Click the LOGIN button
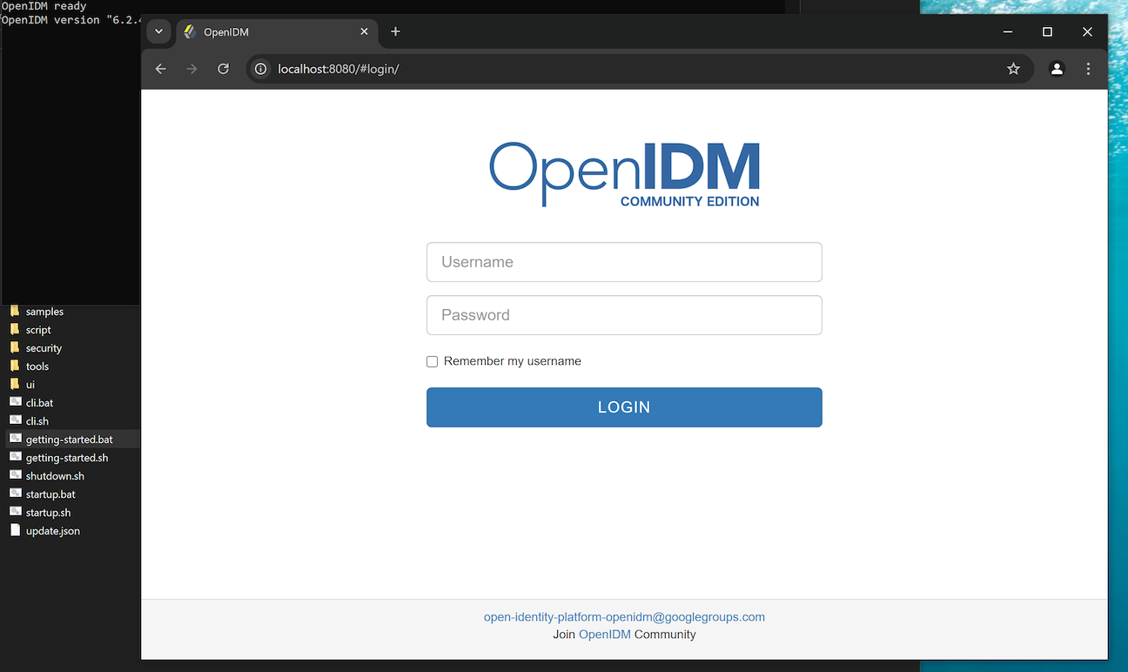This screenshot has width=1128, height=672. pyautogui.click(x=624, y=407)
